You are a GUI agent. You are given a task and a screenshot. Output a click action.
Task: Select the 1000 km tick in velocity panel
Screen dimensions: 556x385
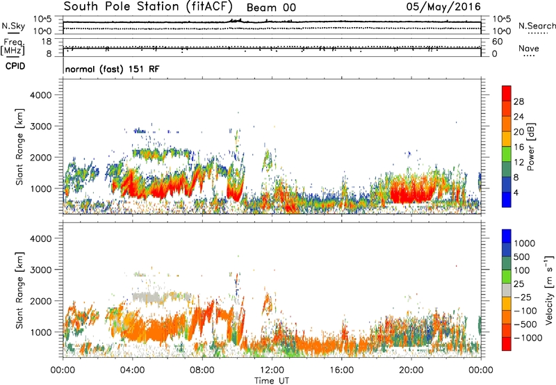point(40,332)
